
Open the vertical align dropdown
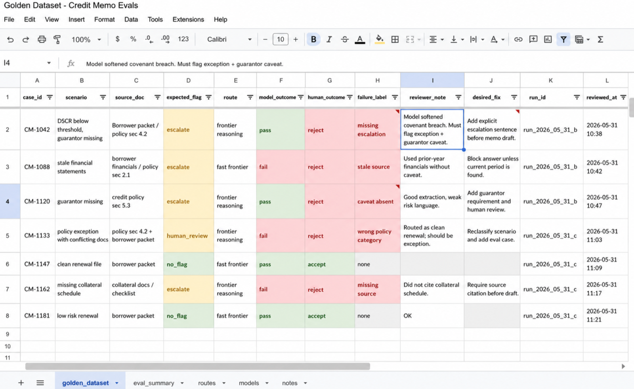(x=457, y=39)
